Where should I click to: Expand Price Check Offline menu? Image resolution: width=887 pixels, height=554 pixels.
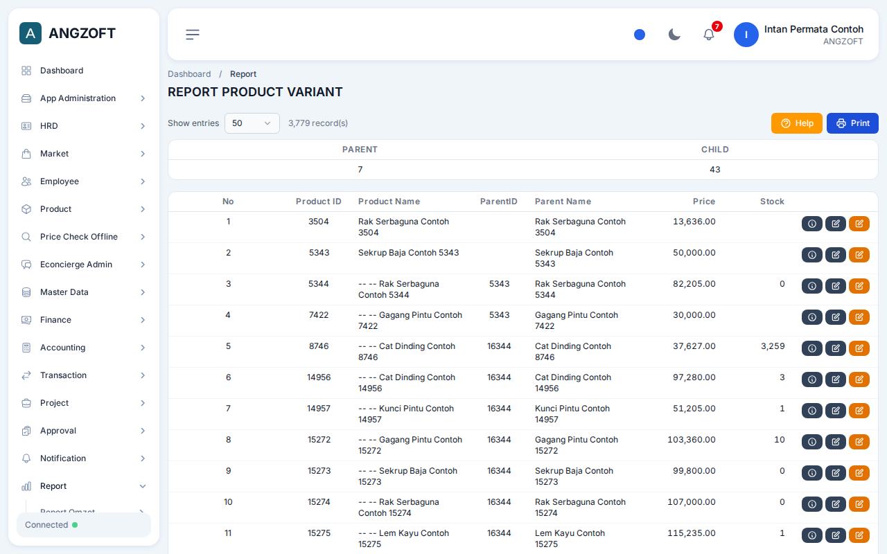(x=84, y=237)
